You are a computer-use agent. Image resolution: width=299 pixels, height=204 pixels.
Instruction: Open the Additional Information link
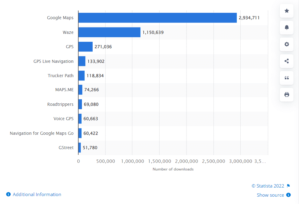point(37,194)
